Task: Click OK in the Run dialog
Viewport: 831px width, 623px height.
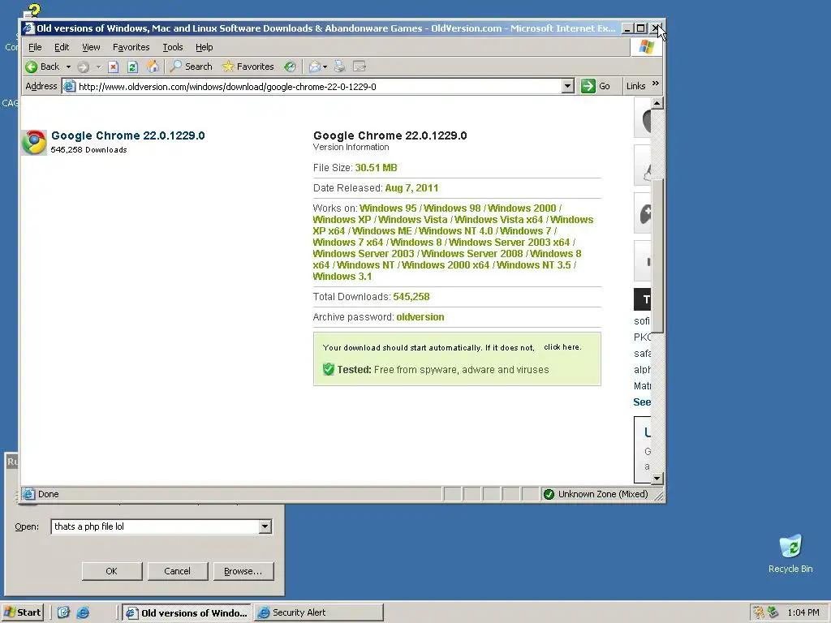Action: coord(111,571)
